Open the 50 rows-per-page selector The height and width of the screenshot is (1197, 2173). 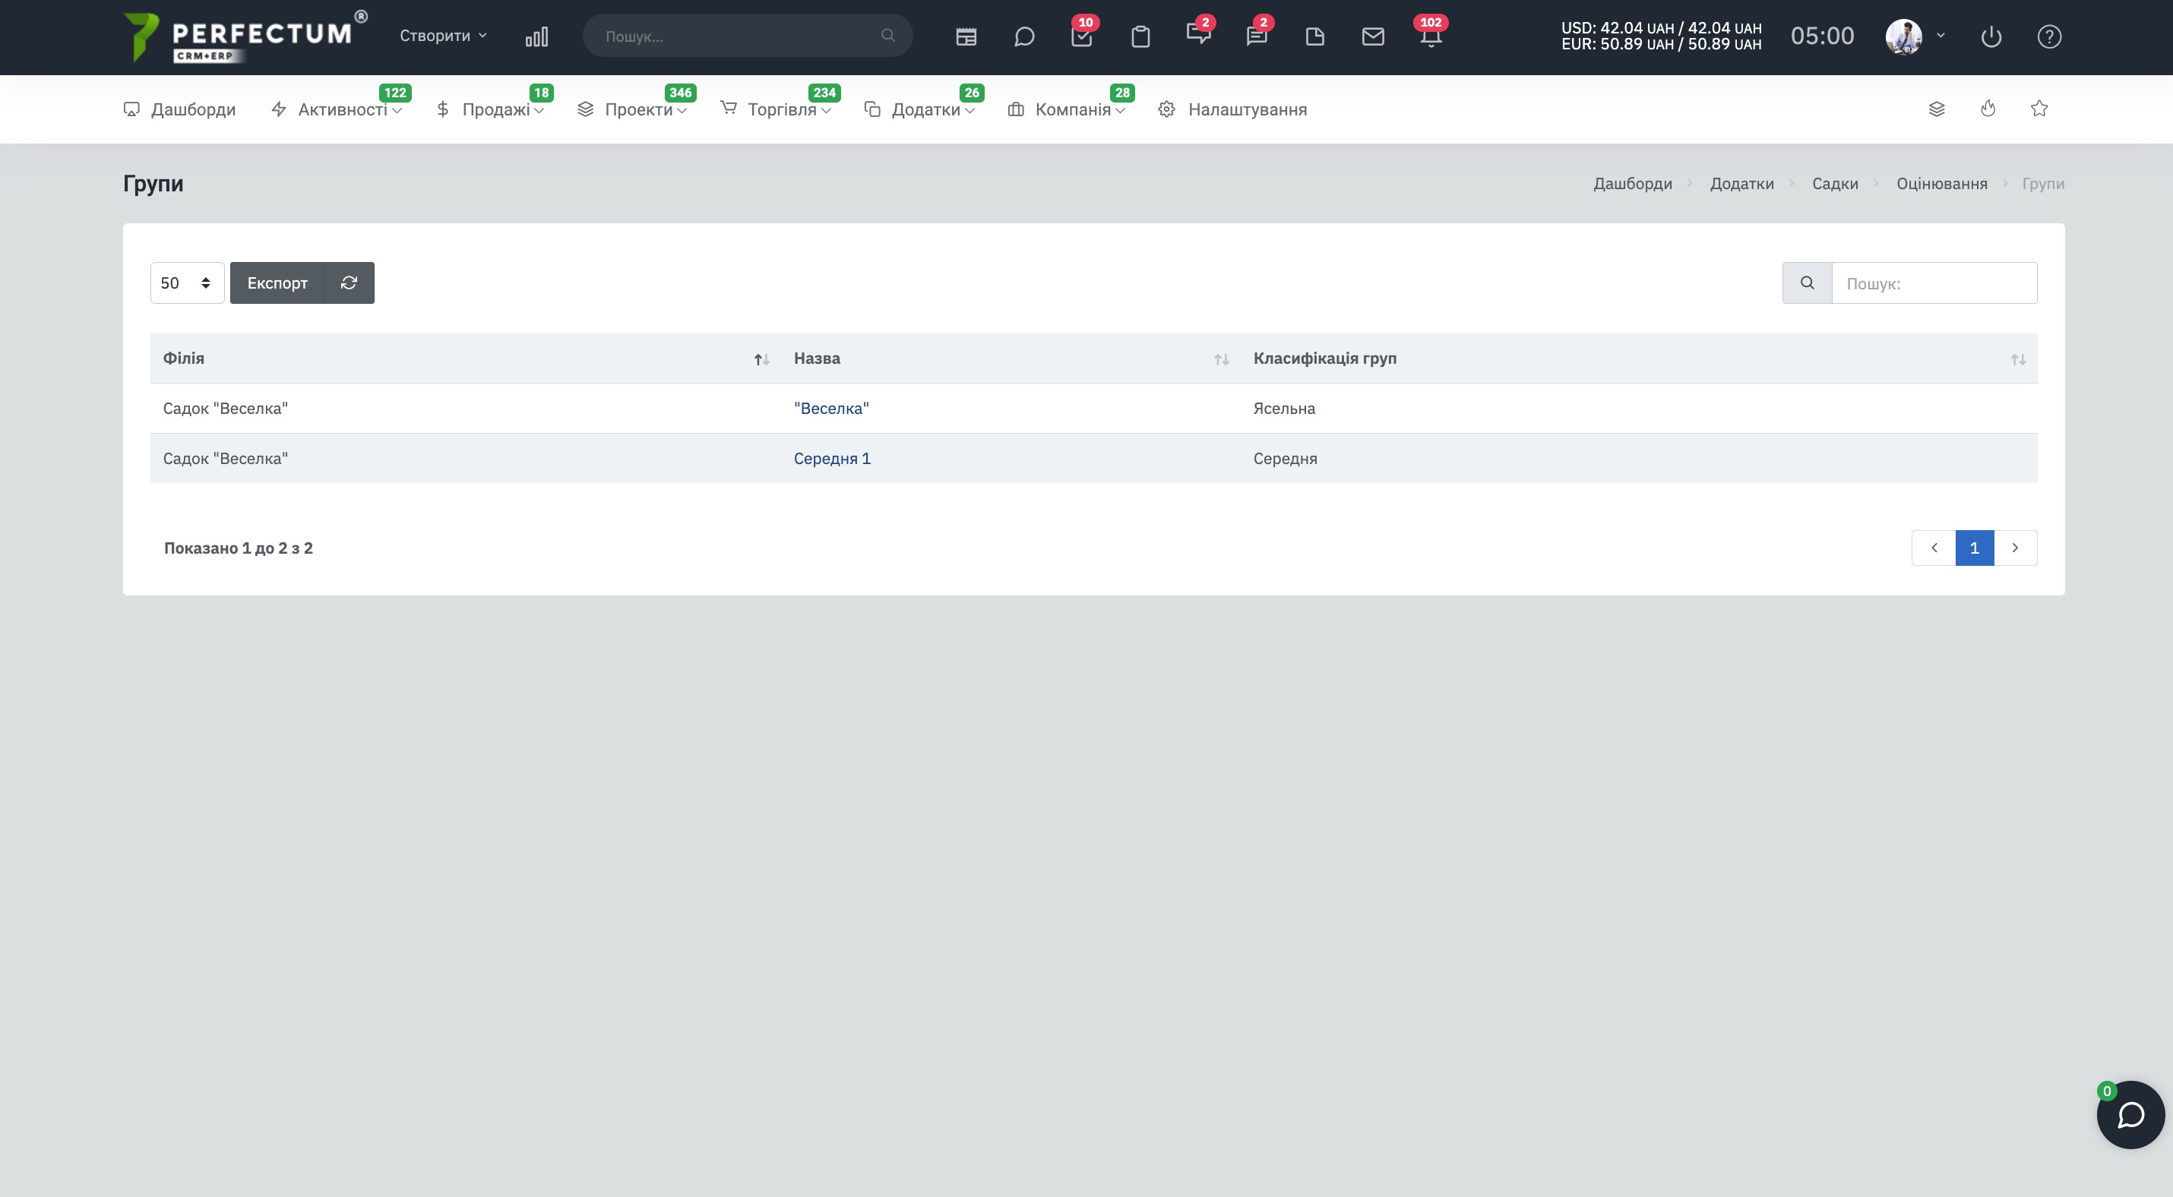[x=186, y=283]
